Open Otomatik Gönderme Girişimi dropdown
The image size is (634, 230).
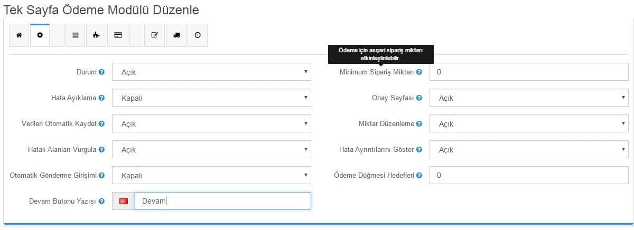tap(211, 175)
